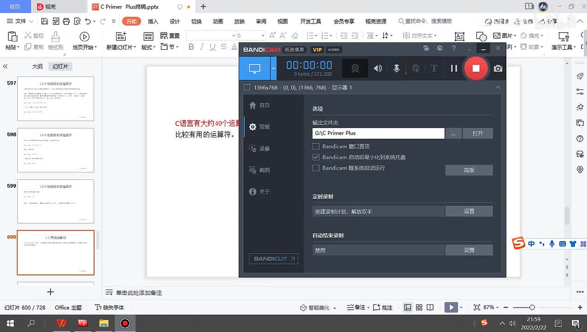The height and width of the screenshot is (332, 587).
Task: Click 设置 for 定时录制
Action: coord(469,211)
